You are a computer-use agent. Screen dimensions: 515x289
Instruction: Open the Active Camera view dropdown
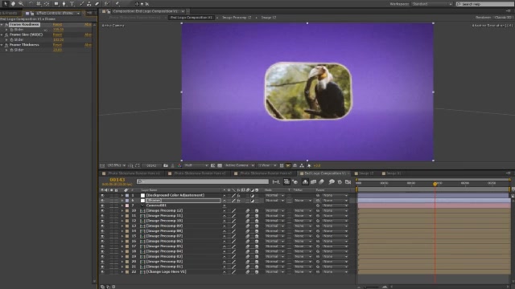point(240,165)
